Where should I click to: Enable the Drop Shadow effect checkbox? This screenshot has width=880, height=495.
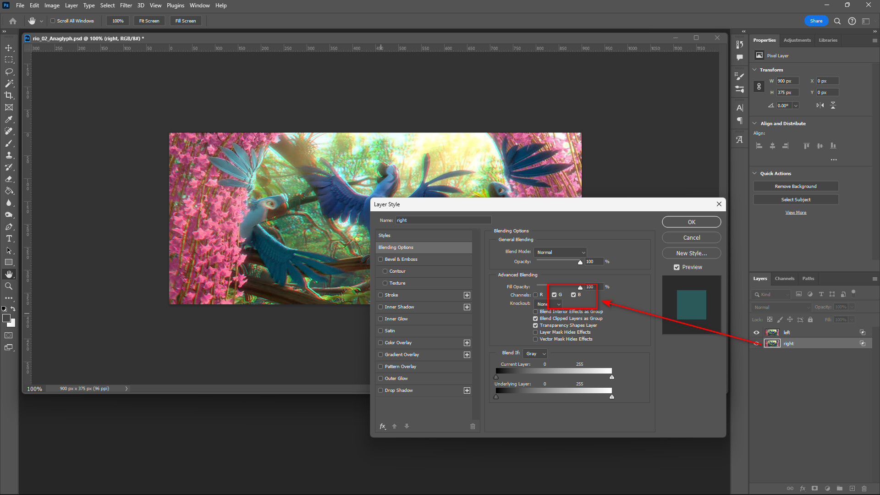(380, 390)
